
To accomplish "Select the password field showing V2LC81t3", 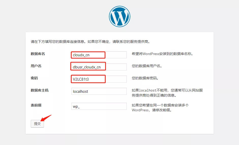I will point(99,79).
